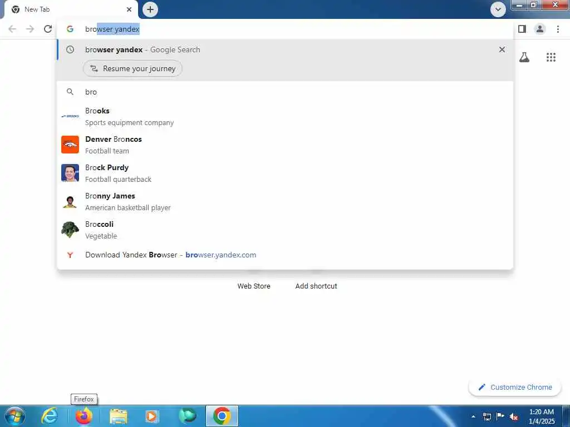Click the broccoli image thumbnail

(x=70, y=230)
